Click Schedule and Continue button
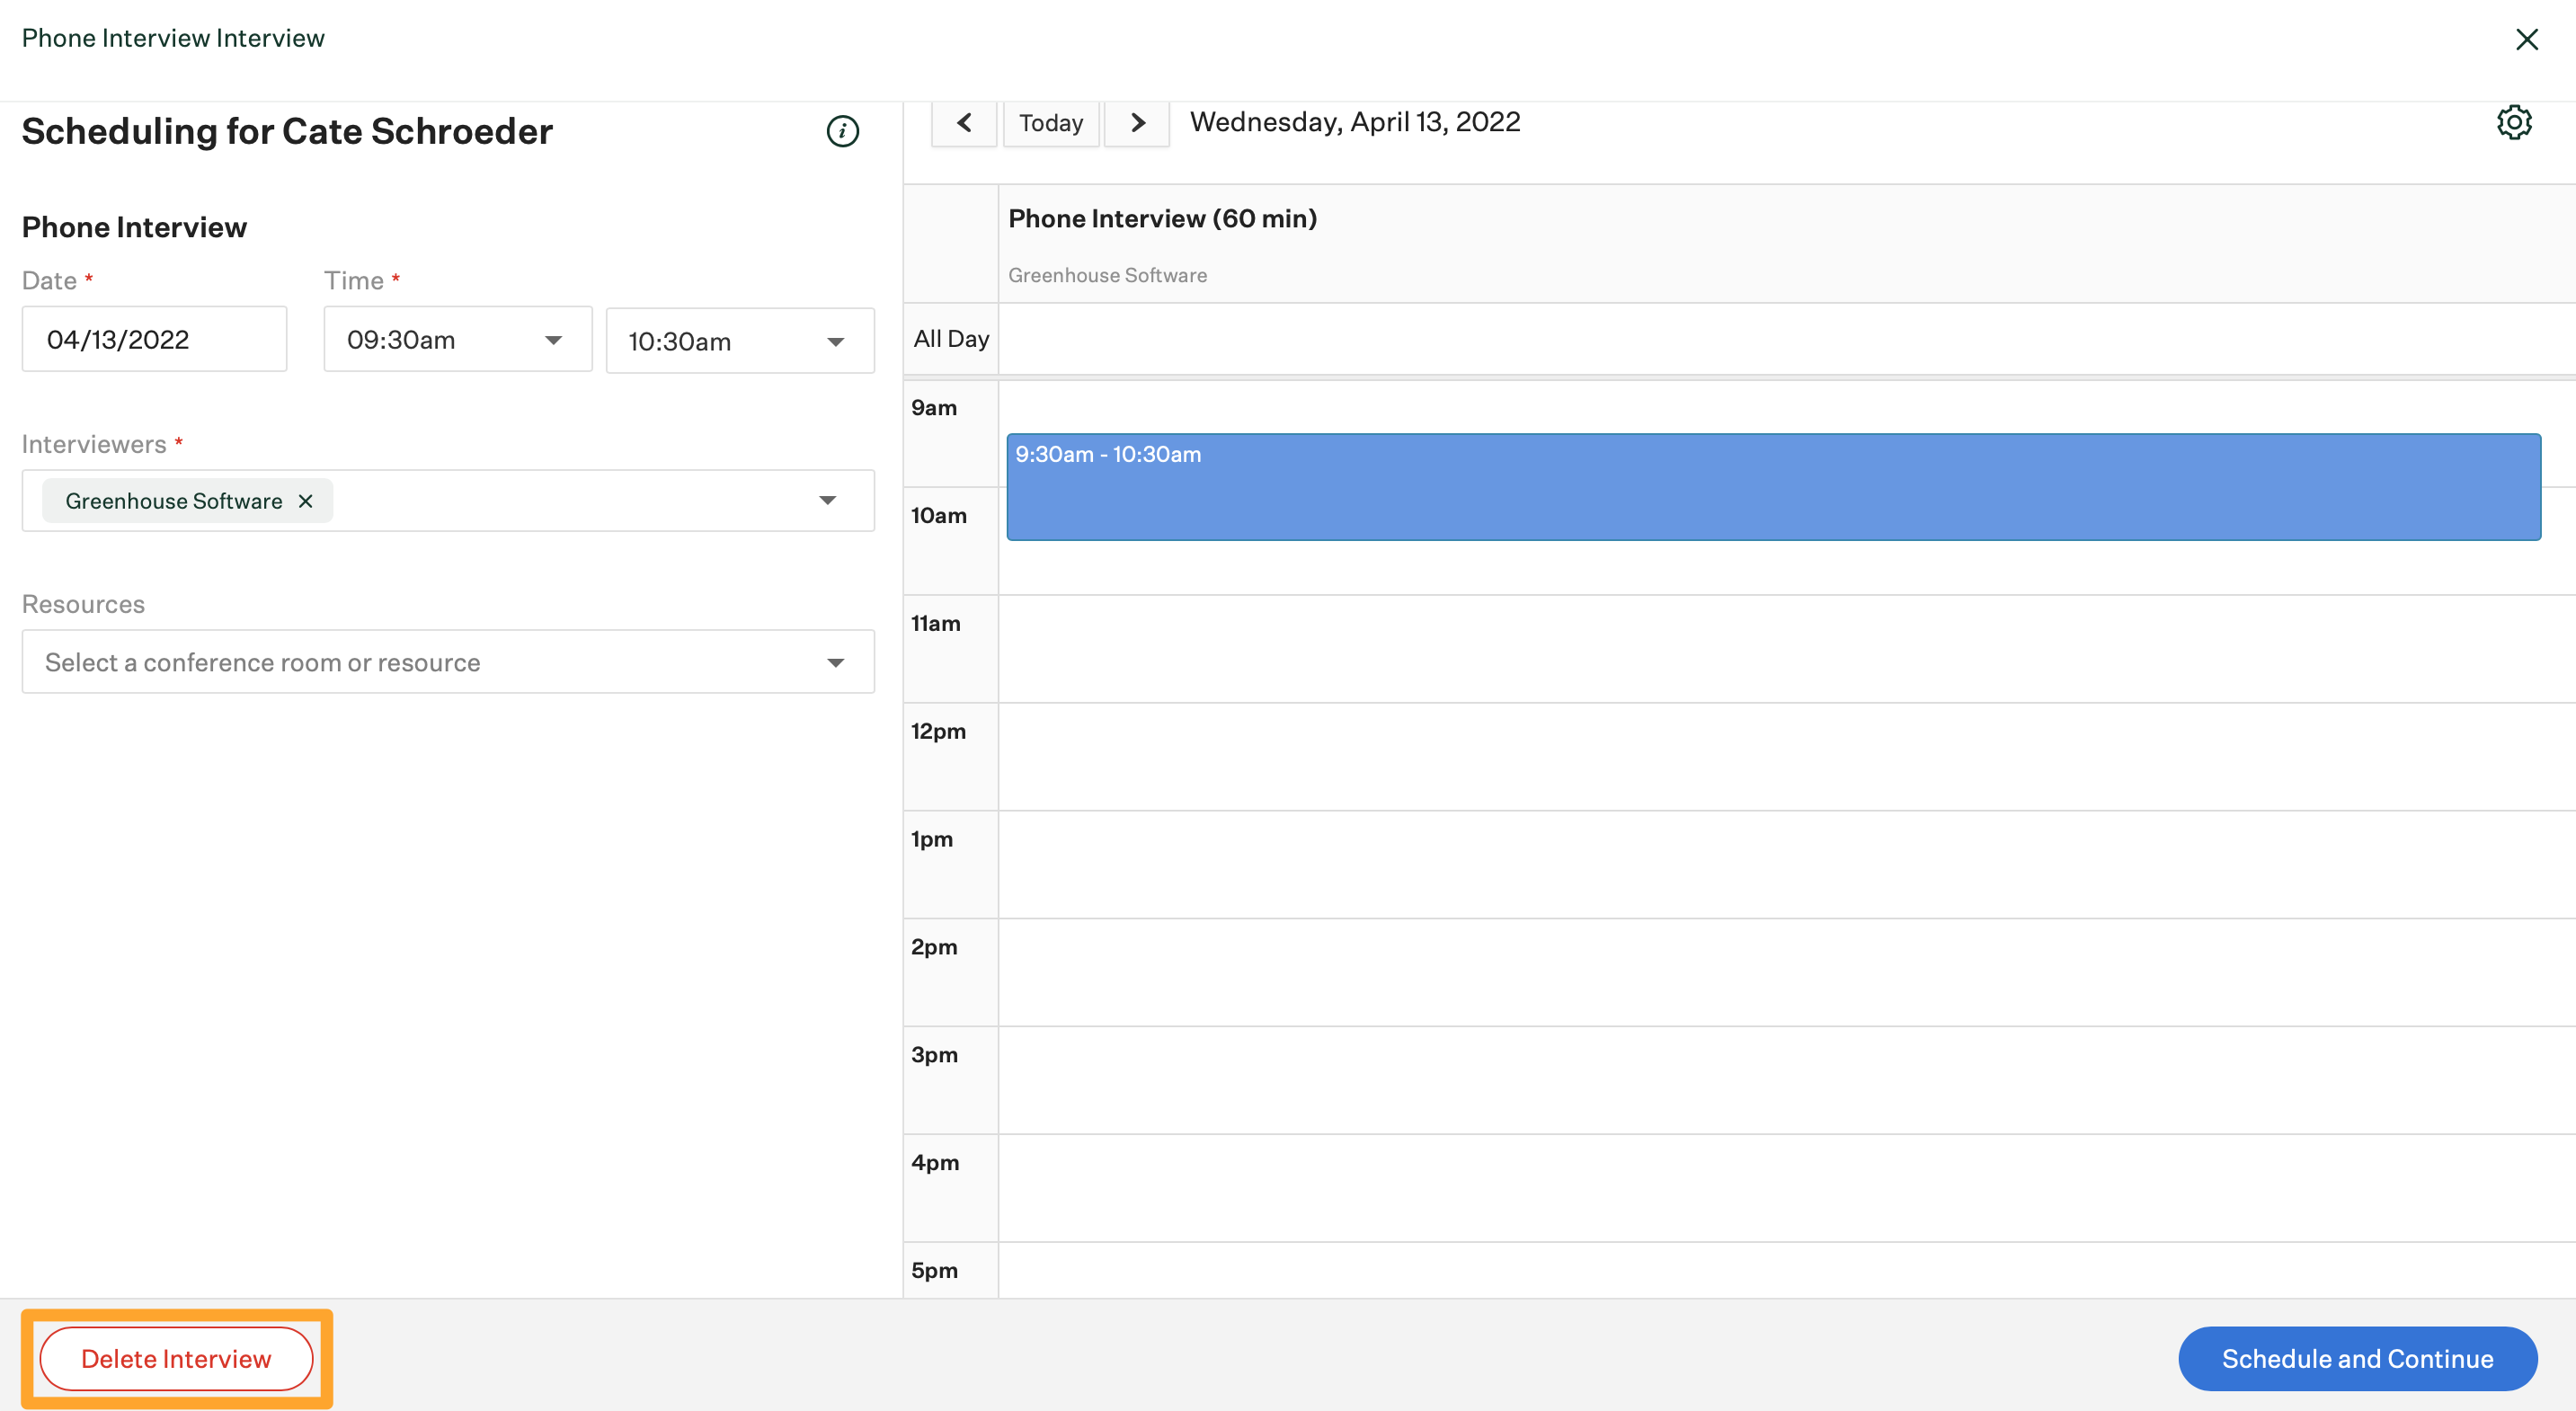The image size is (2576, 1411). coord(2357,1358)
